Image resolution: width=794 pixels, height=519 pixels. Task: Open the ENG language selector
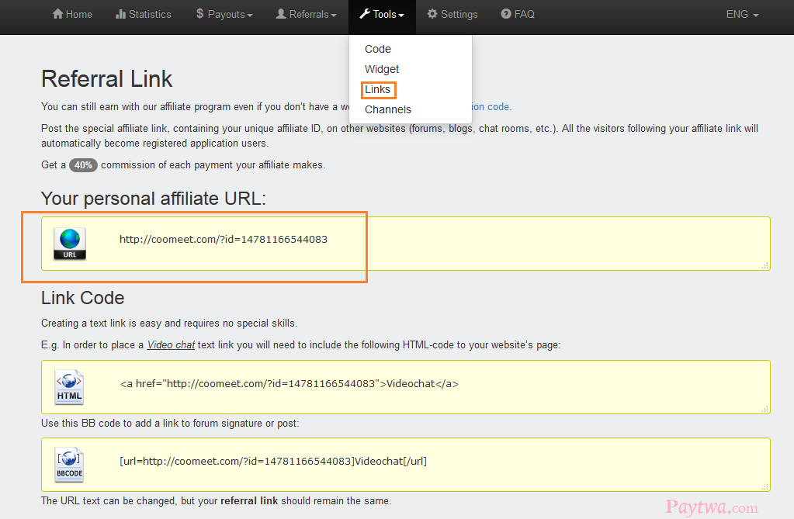742,15
